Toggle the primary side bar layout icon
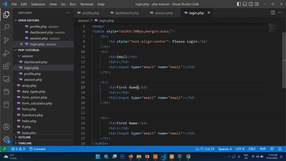 pyautogui.click(x=239, y=4)
